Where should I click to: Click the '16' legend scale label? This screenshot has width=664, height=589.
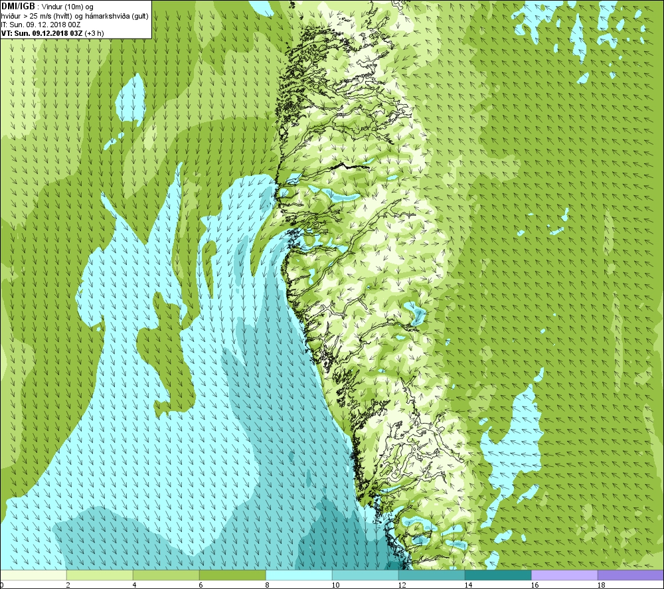pyautogui.click(x=535, y=585)
